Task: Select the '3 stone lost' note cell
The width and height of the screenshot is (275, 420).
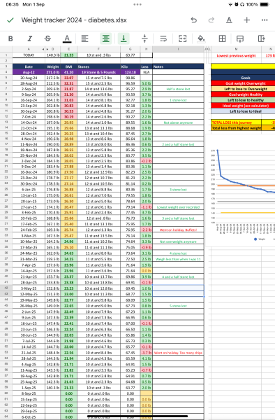Action: [178, 190]
